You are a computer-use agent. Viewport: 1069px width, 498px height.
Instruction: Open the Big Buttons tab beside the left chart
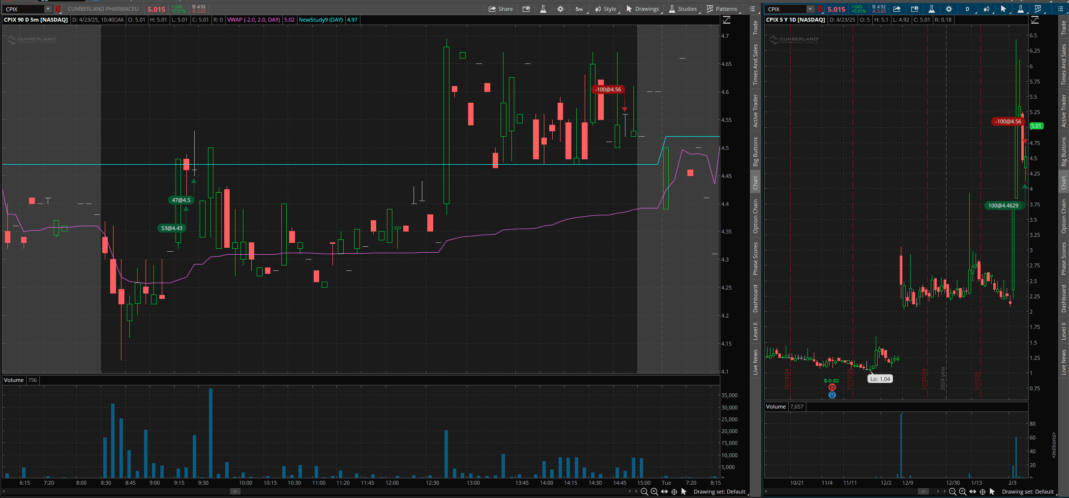[x=755, y=151]
